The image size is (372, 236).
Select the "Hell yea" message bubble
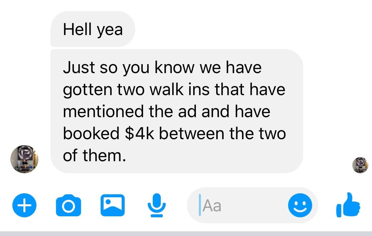click(x=93, y=29)
